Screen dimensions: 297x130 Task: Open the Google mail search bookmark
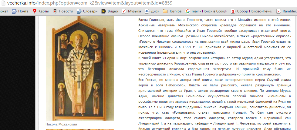(206, 11)
